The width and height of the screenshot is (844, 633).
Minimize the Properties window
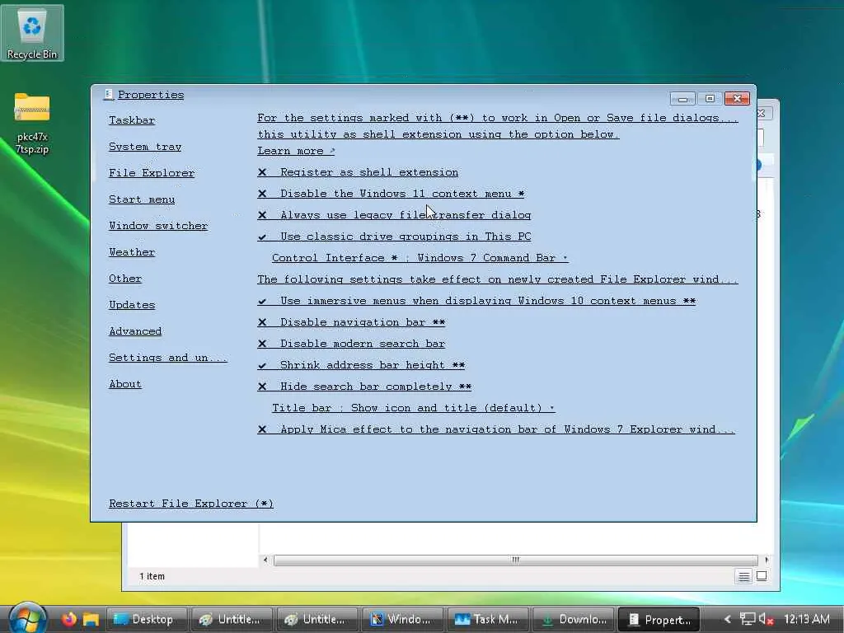[x=682, y=99]
